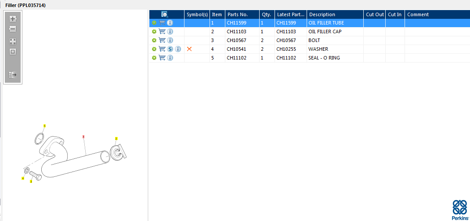The height and width of the screenshot is (221, 470).
Task: Sort by the Parts No. column header
Action: (242, 14)
